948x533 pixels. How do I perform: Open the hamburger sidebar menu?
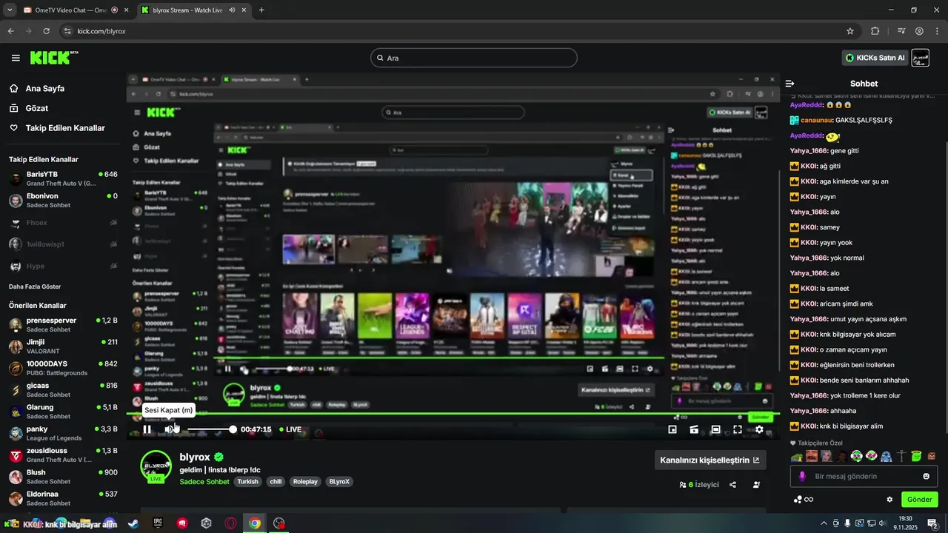tap(16, 58)
